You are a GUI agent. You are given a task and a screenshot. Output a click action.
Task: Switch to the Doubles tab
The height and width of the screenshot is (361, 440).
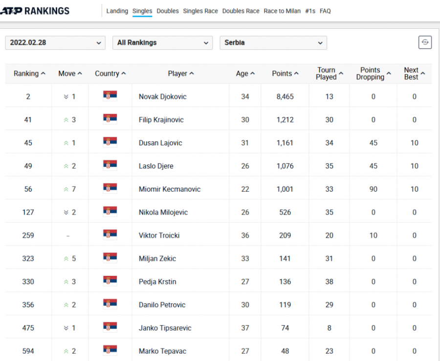pos(167,11)
